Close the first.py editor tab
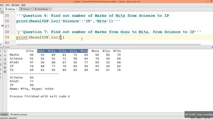The width and height of the screenshot is (213, 119). coord(31,9)
